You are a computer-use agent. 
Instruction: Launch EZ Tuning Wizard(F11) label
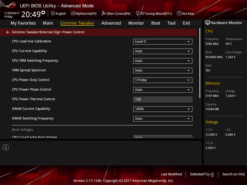156,14
